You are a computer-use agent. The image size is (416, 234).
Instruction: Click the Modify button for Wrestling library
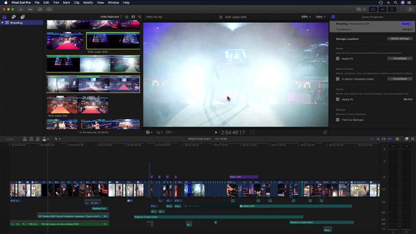click(406, 24)
